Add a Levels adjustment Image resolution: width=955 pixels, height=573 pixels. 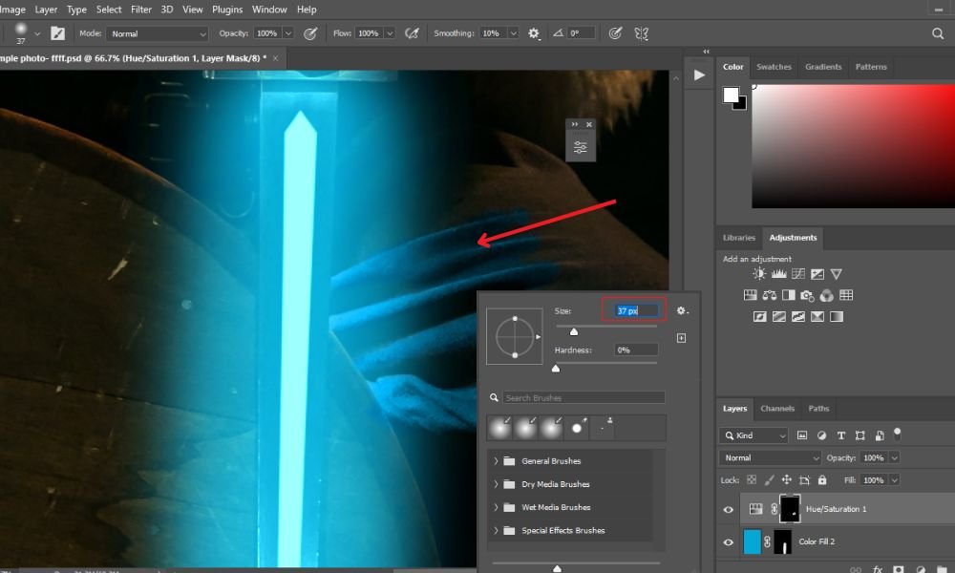click(x=779, y=274)
